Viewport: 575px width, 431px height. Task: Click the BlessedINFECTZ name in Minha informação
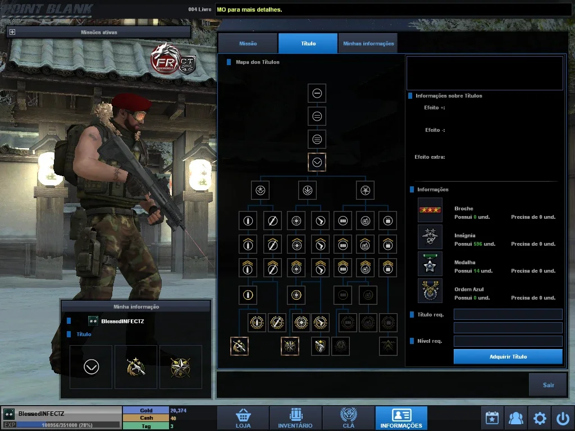coord(122,321)
